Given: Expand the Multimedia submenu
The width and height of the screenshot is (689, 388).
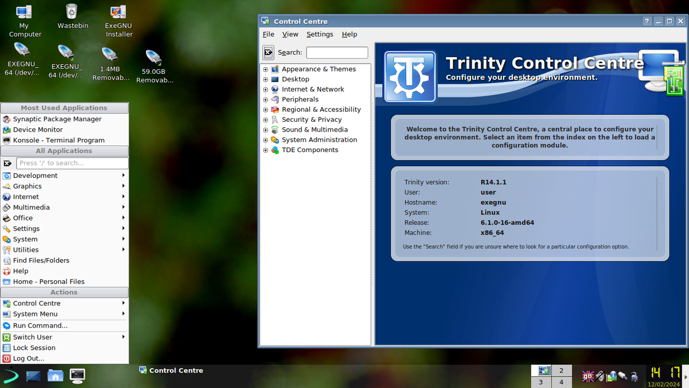Looking at the screenshot, I should (65, 207).
